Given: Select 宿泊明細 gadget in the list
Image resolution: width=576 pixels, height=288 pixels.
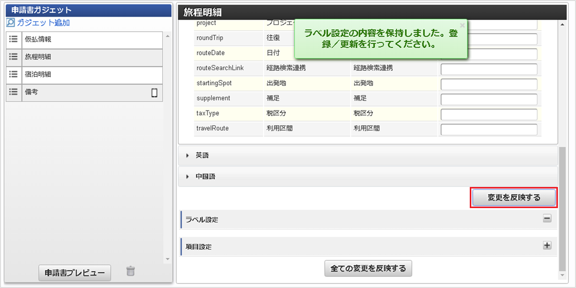Looking at the screenshot, I should (92, 74).
